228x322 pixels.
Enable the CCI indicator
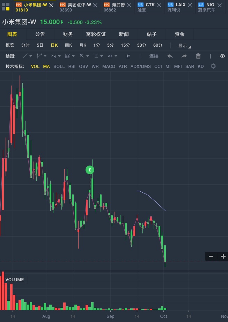point(158,66)
